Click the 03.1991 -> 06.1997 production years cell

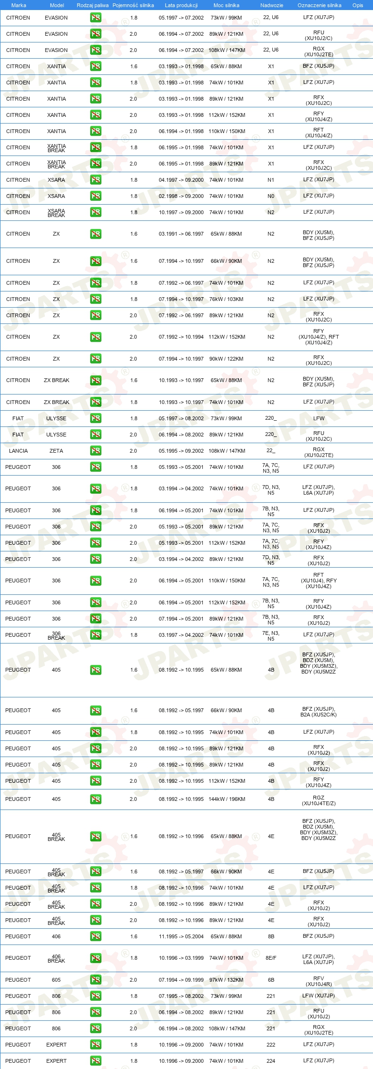[181, 234]
